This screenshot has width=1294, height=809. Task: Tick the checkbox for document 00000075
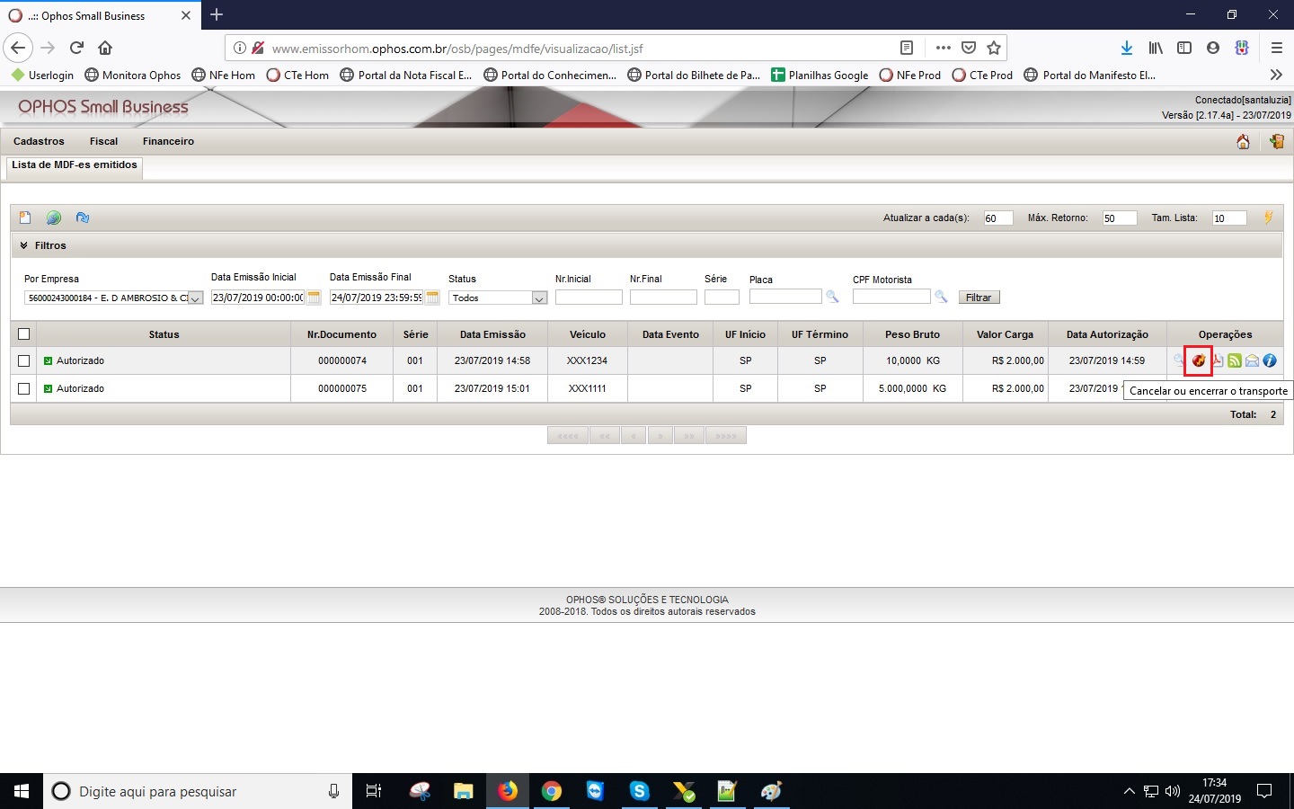24,388
